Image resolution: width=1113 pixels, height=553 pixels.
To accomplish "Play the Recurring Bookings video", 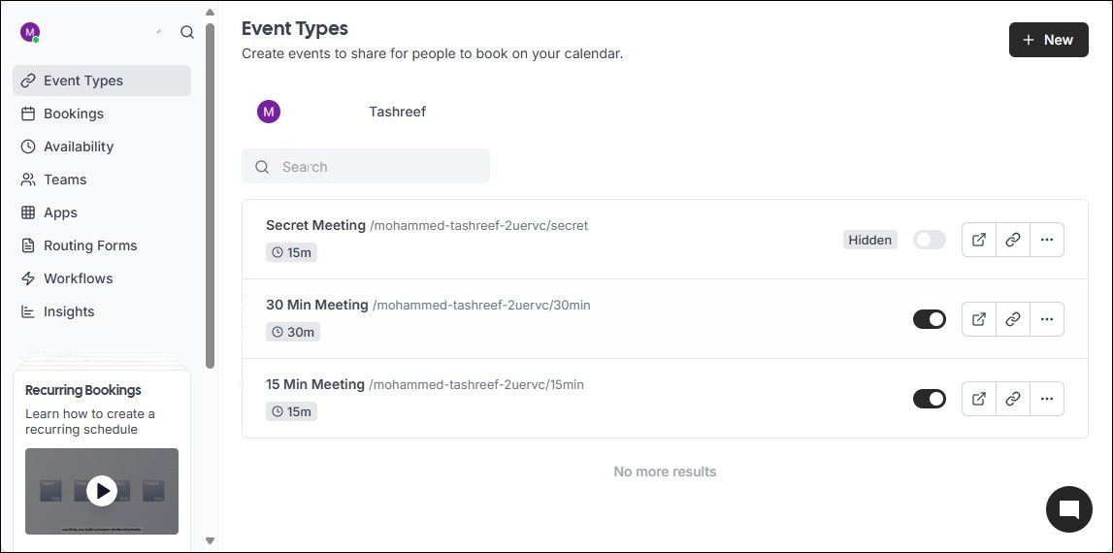I will tap(102, 491).
